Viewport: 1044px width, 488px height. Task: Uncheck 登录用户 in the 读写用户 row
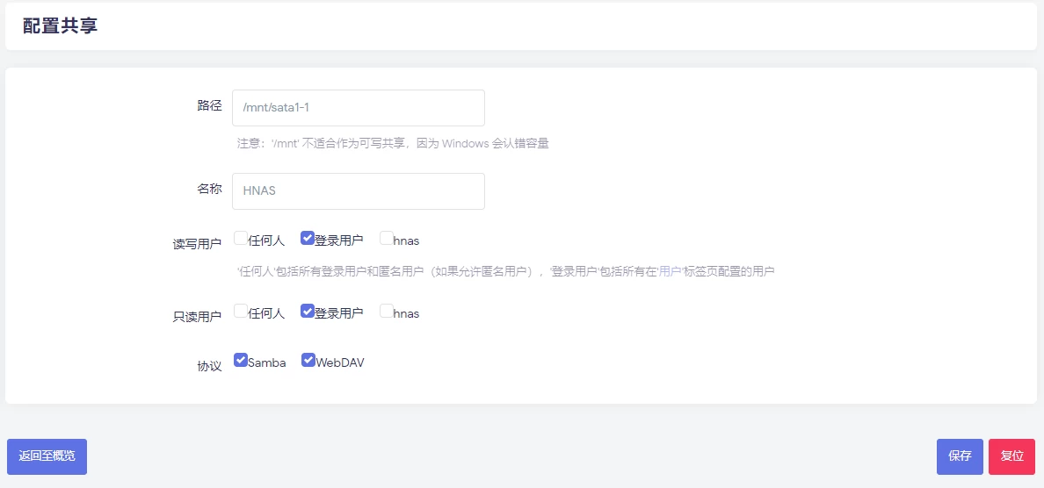(307, 238)
